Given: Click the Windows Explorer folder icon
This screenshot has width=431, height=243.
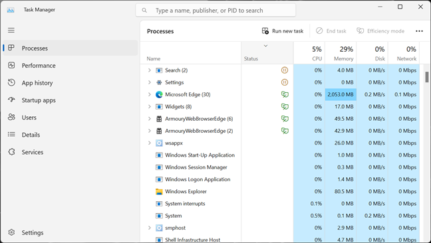Looking at the screenshot, I should pyautogui.click(x=159, y=191).
